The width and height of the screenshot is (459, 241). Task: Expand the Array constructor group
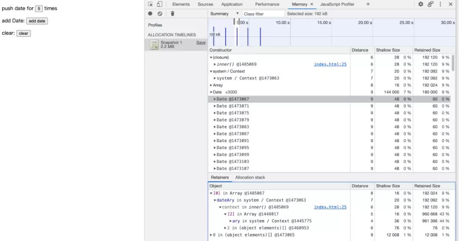[211, 85]
